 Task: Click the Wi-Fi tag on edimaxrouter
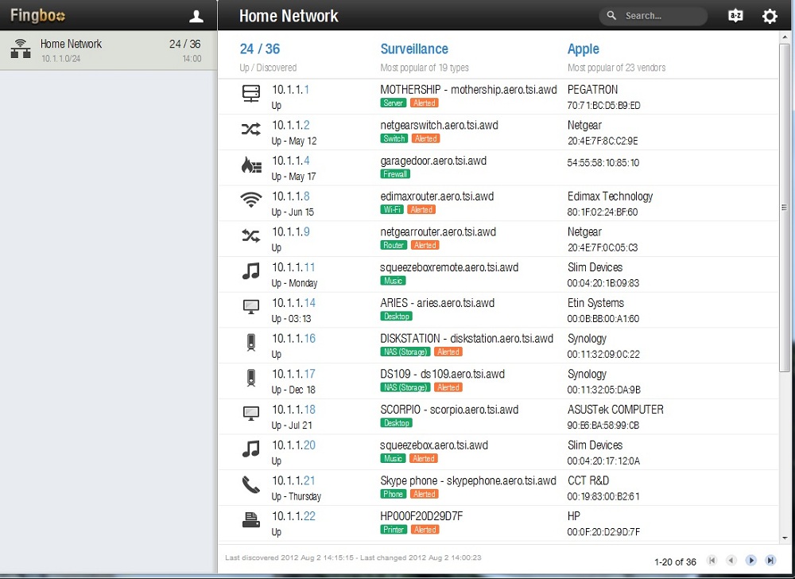coord(391,209)
